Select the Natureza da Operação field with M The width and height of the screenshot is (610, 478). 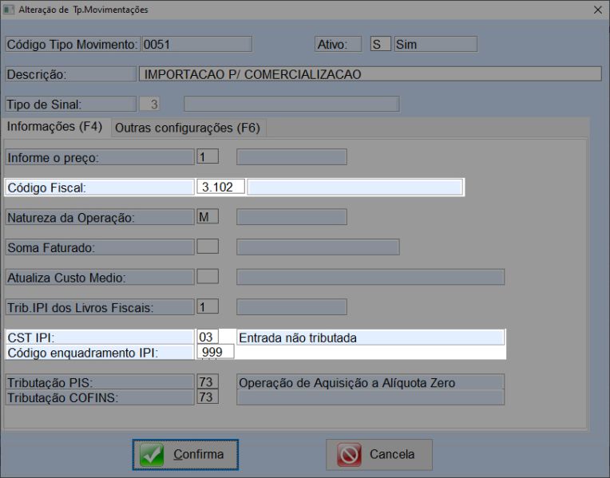point(208,216)
